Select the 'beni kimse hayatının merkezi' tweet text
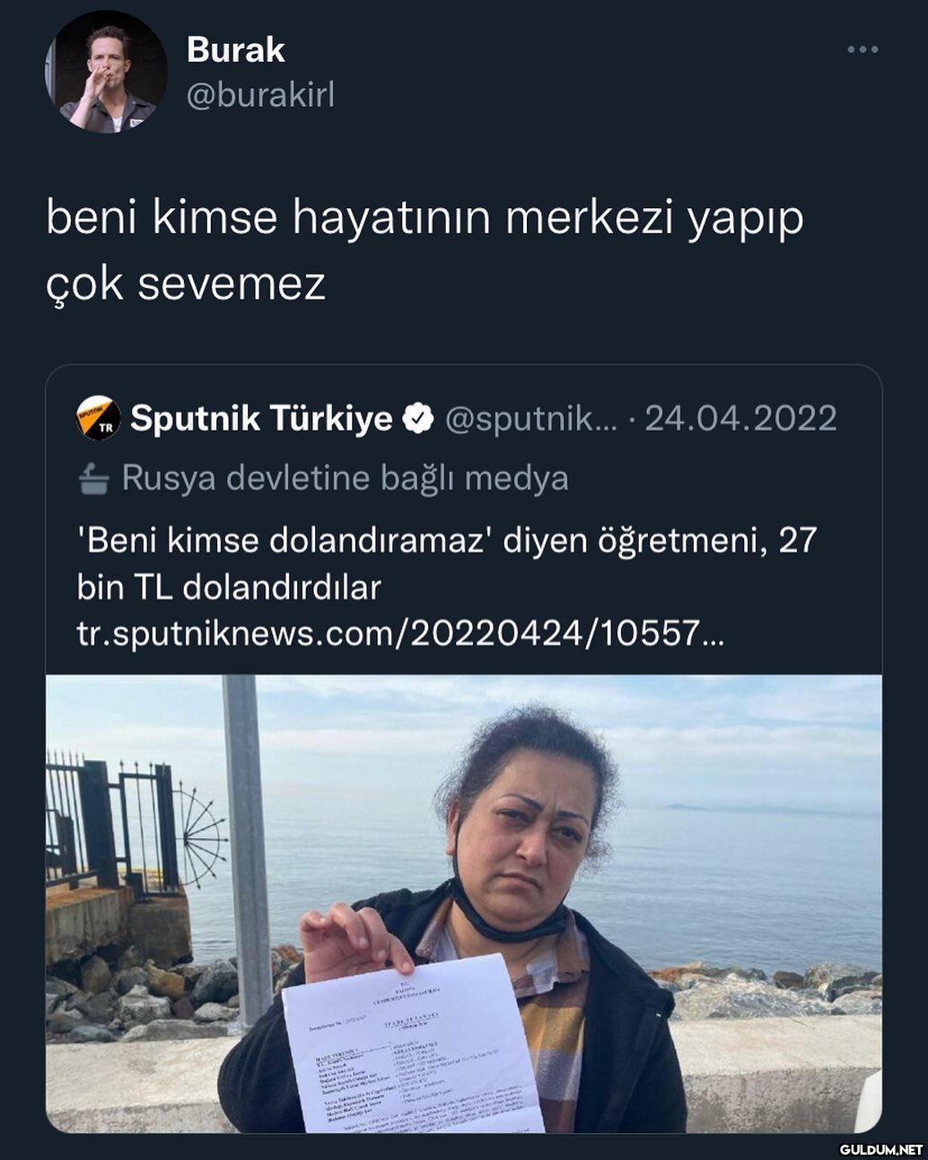Viewport: 928px width, 1160px height. [x=425, y=250]
